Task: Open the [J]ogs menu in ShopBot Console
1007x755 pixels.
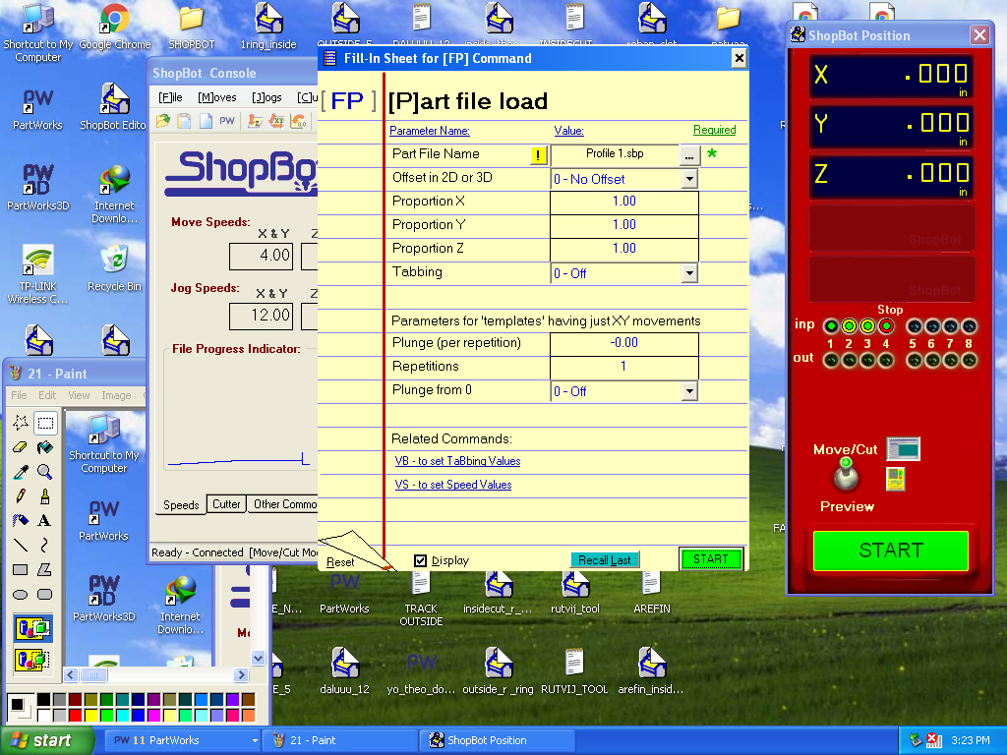Action: coord(267,97)
